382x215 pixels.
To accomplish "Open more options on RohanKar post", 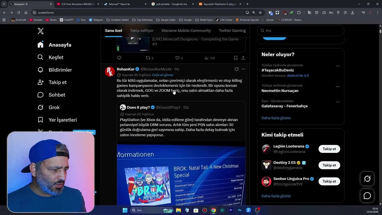I will (x=243, y=69).
